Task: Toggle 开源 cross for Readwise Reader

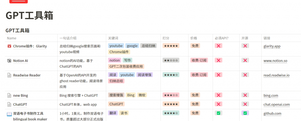Action: [245, 75]
